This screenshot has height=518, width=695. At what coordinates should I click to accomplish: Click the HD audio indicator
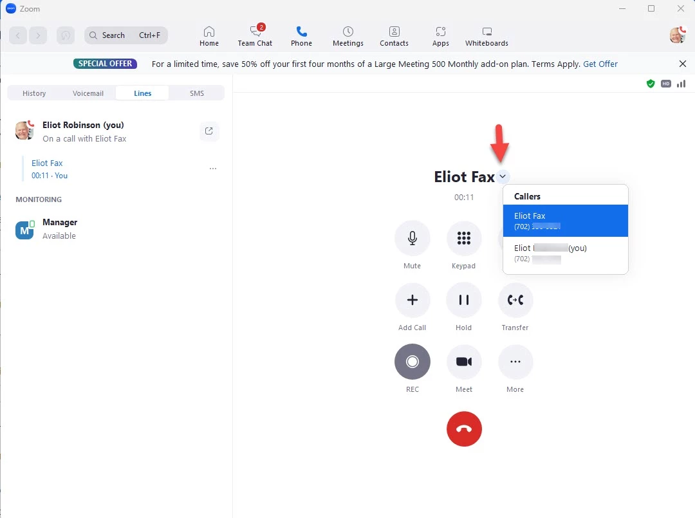(666, 84)
